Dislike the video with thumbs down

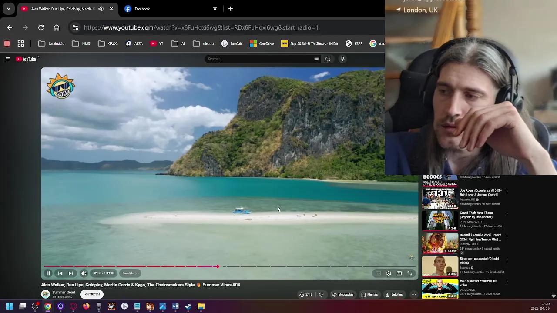pyautogui.click(x=321, y=295)
